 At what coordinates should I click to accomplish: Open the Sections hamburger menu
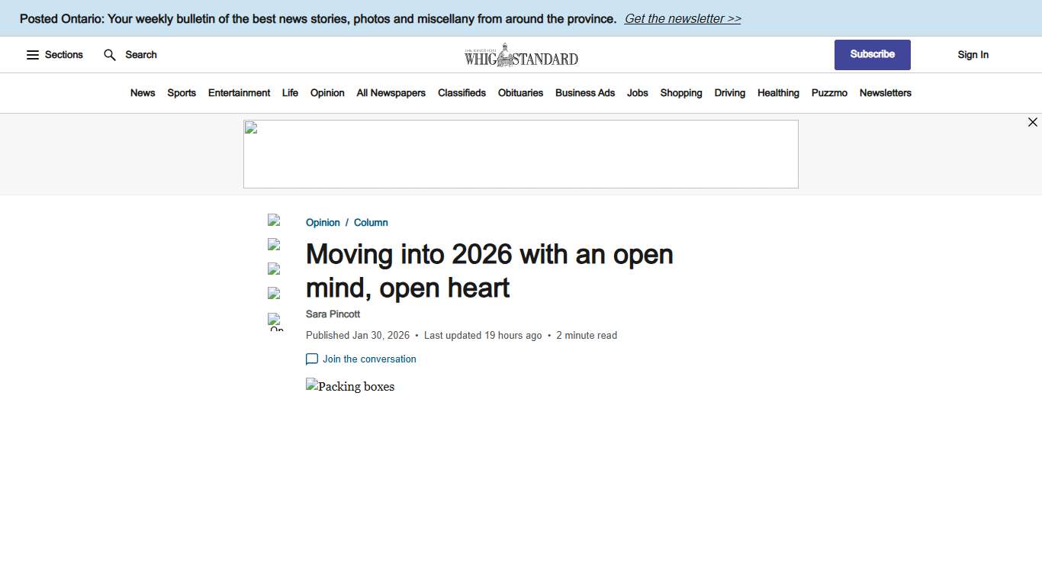[32, 54]
